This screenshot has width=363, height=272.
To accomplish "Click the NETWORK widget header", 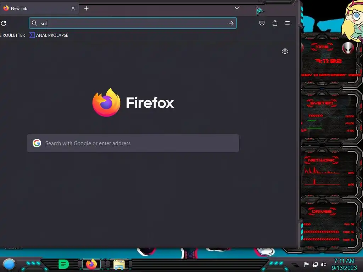I will click(x=321, y=160).
